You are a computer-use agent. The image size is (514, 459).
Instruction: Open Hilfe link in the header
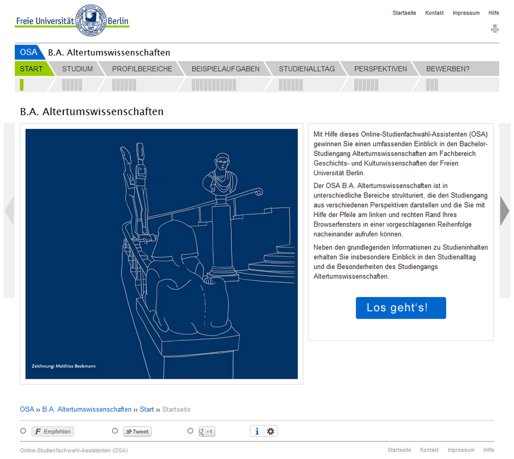point(493,13)
